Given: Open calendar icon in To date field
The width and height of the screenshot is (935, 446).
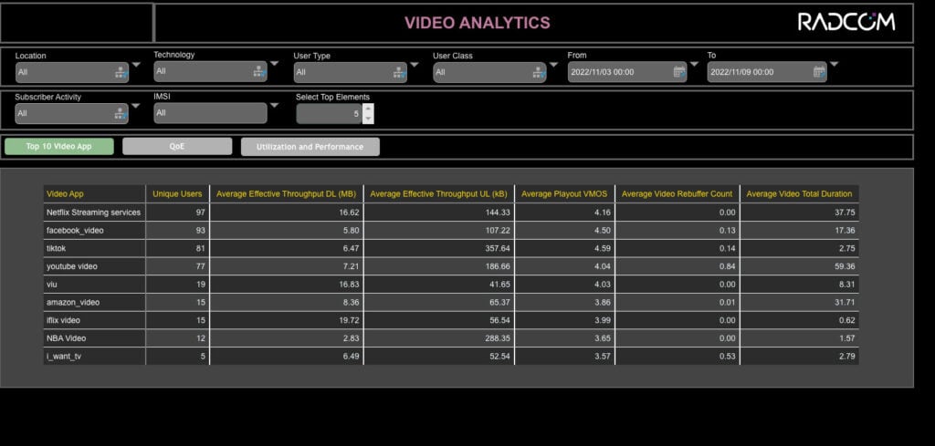Looking at the screenshot, I should pos(819,72).
